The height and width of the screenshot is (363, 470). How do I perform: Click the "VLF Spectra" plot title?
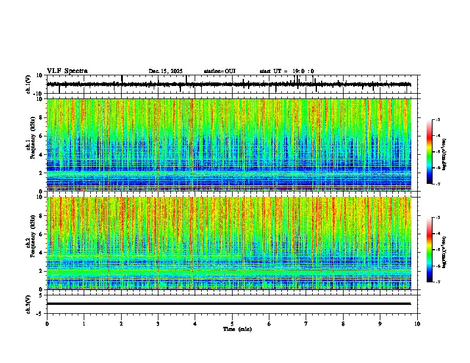click(67, 71)
